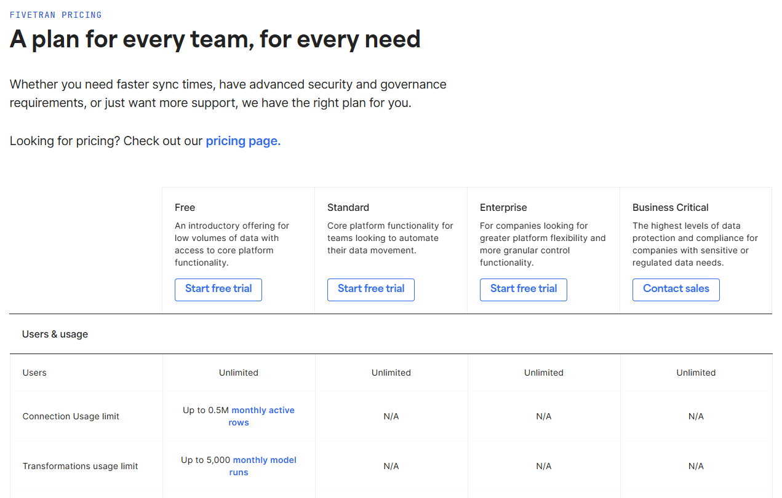Start free trial for Enterprise plan

(524, 290)
